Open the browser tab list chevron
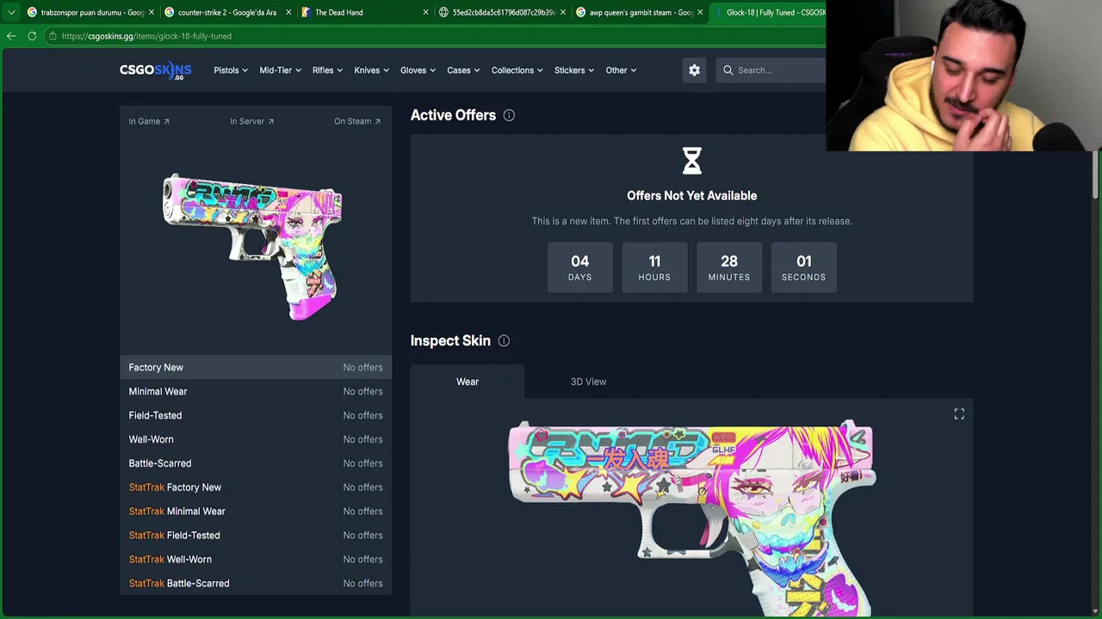Viewport: 1102px width, 619px height. tap(11, 12)
